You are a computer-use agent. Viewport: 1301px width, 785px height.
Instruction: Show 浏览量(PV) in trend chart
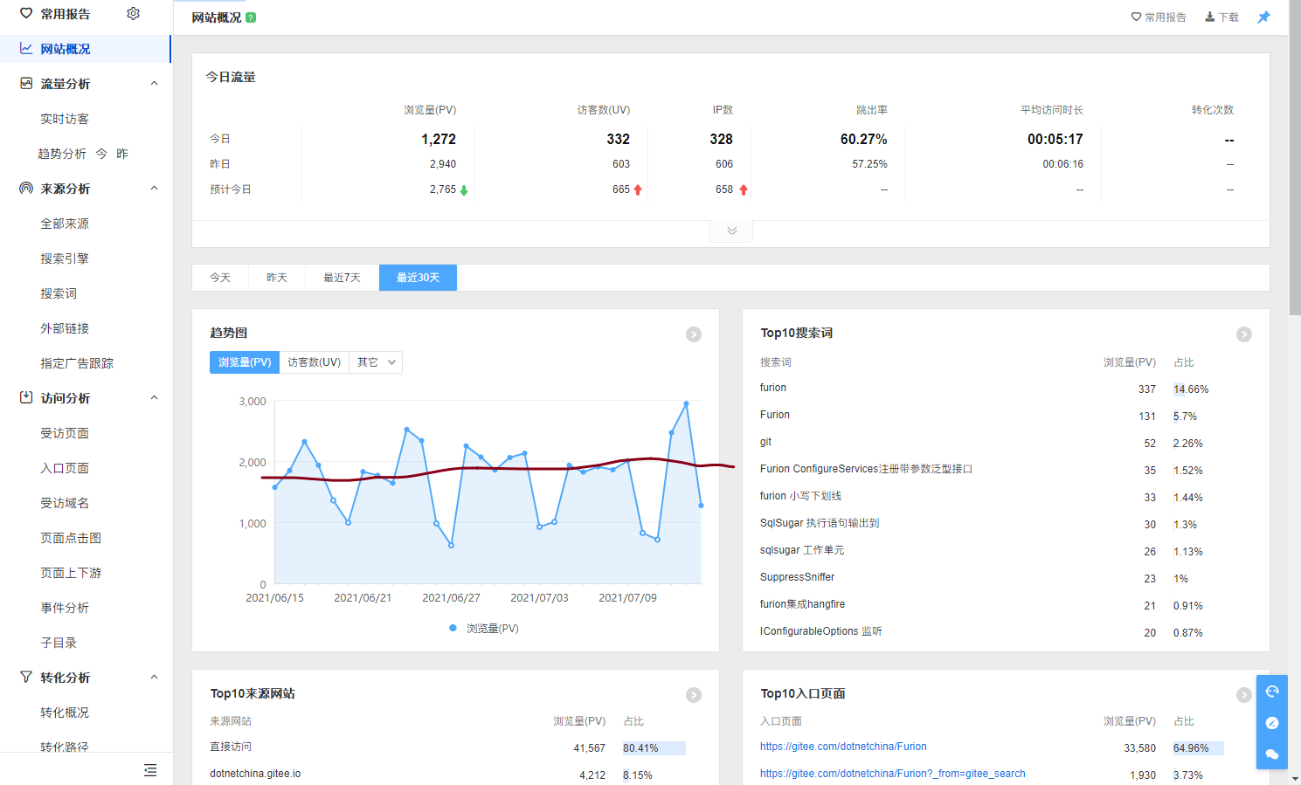pos(245,362)
